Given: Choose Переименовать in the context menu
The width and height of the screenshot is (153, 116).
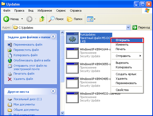Looking at the screenshot, I should point(127,83).
